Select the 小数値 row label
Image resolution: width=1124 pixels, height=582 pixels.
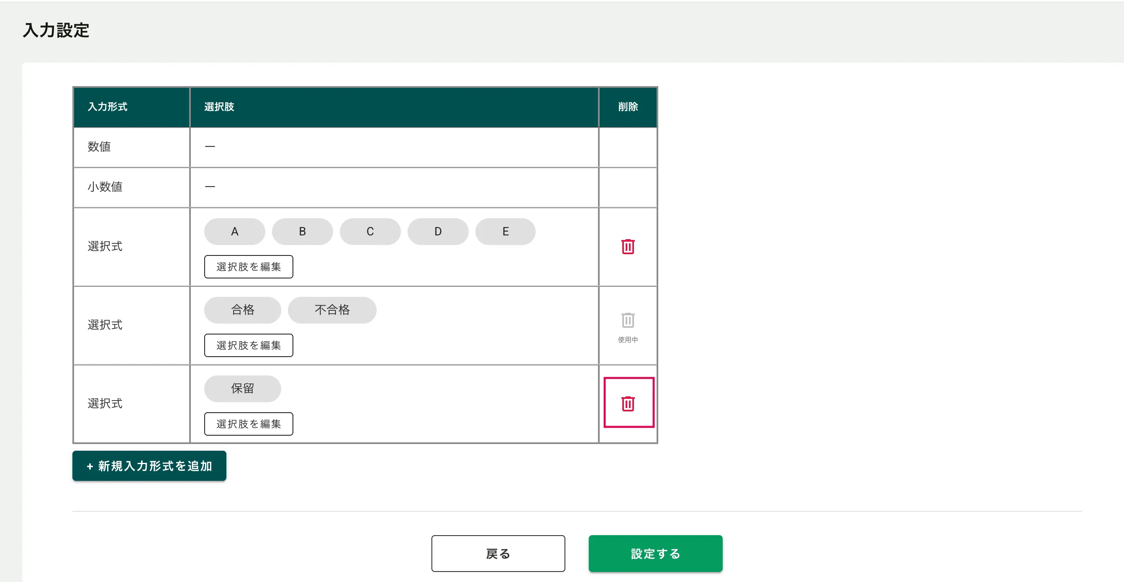click(105, 187)
